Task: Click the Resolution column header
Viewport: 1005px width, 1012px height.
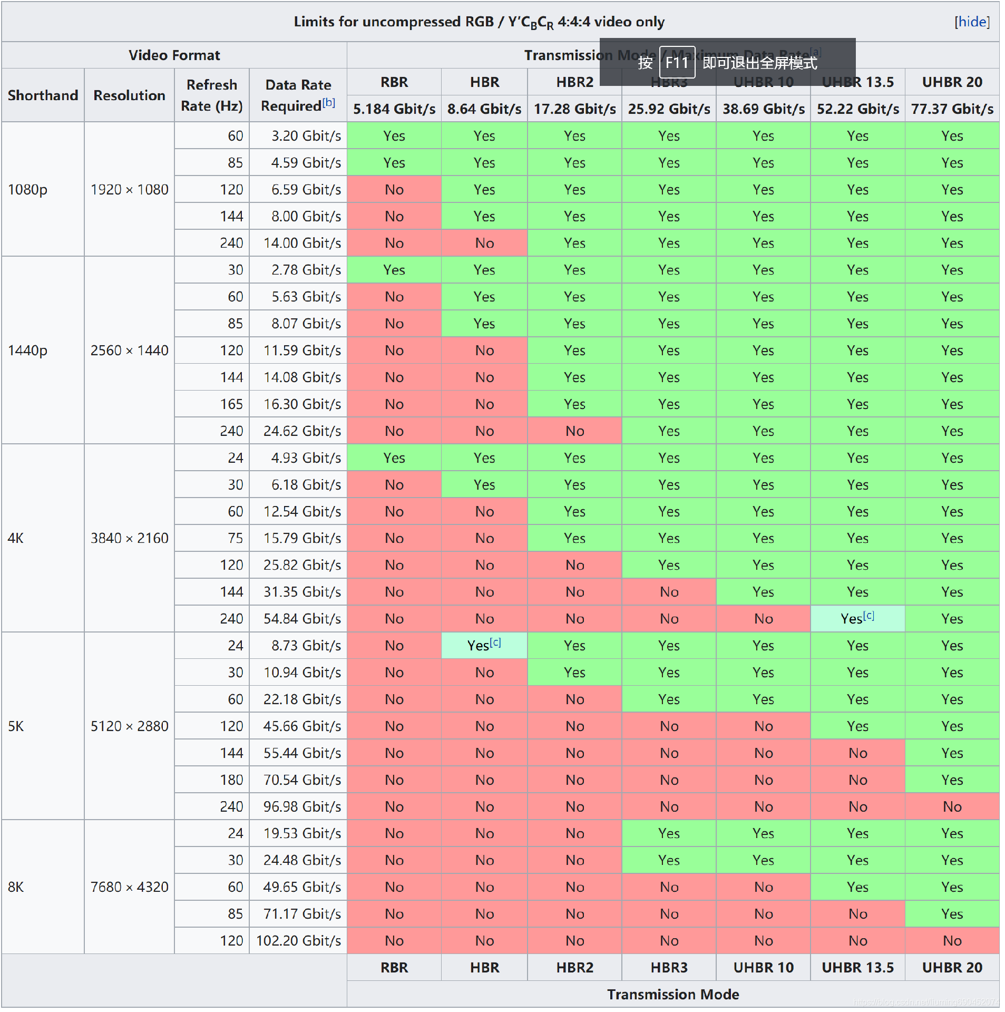Action: [x=129, y=95]
